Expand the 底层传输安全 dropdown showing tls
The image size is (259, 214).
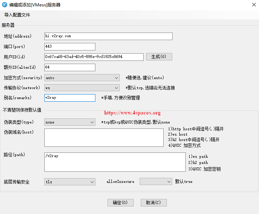70,182
